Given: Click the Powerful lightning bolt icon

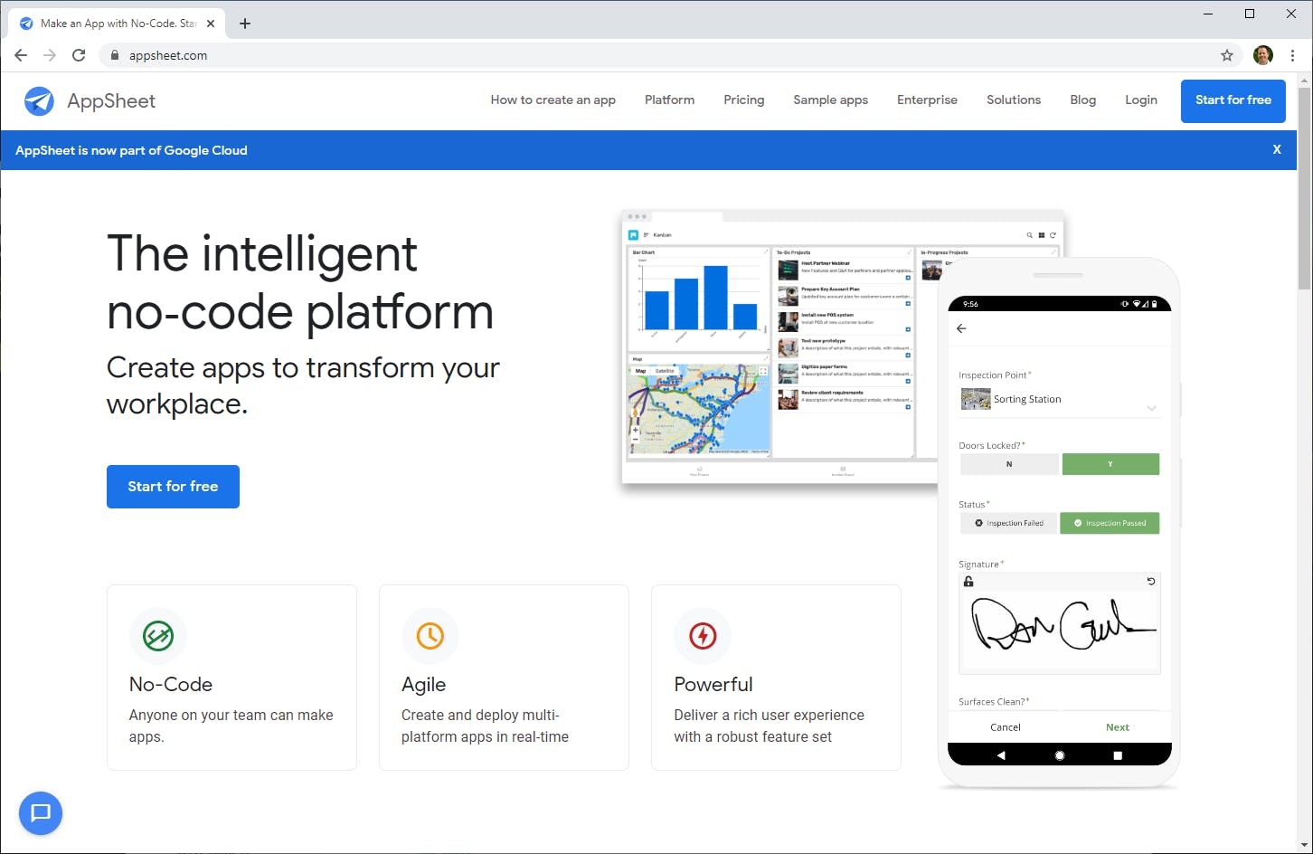Looking at the screenshot, I should (704, 636).
